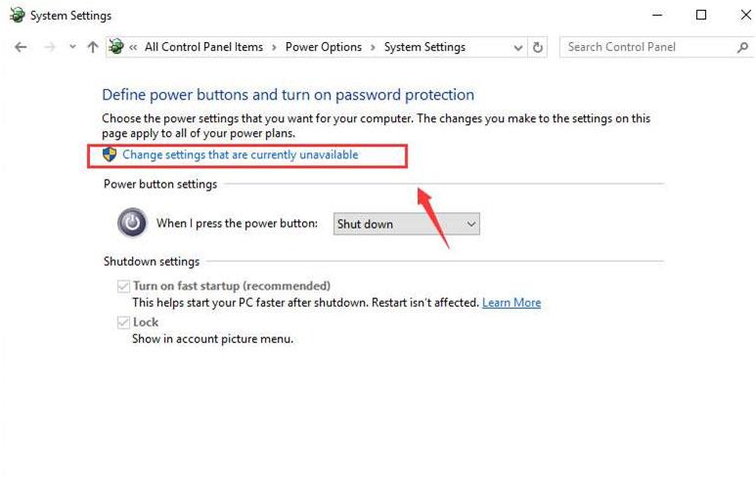Click the Search Control Panel field
Image resolution: width=756 pixels, height=478 pixels.
[645, 47]
